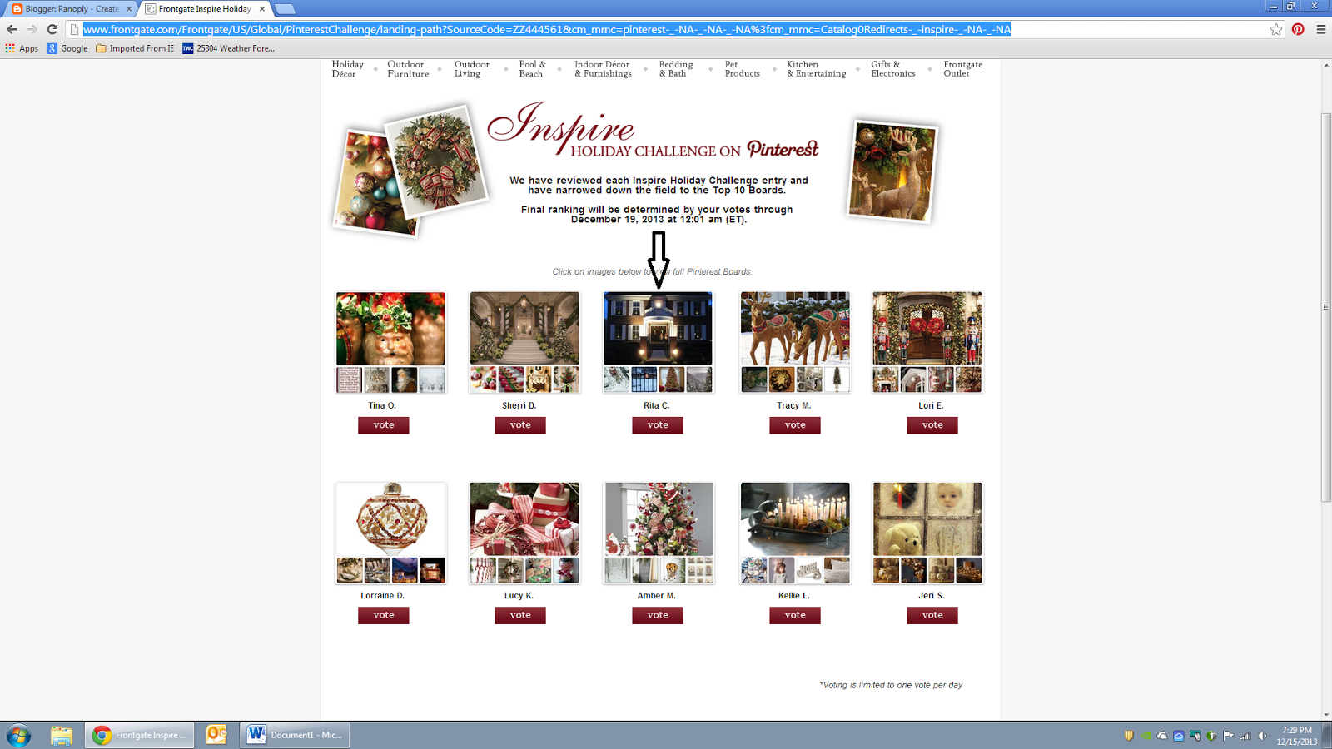Vote for Tina O.
This screenshot has height=749, width=1332.
(x=384, y=425)
